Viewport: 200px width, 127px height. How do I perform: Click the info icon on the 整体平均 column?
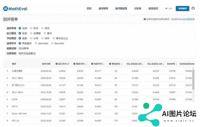tap(74, 64)
